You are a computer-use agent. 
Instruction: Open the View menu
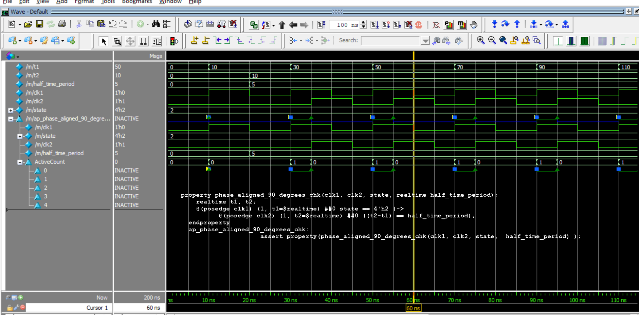43,2
